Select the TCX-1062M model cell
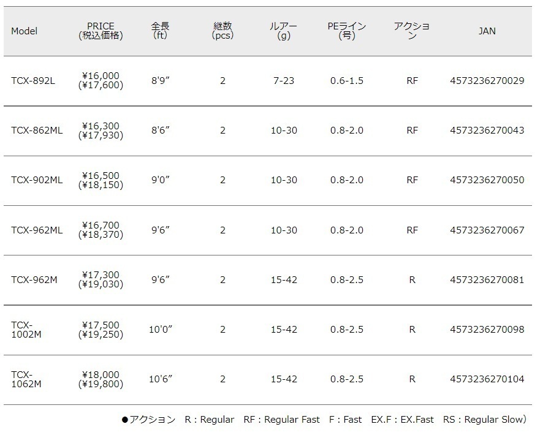 (x=26, y=379)
